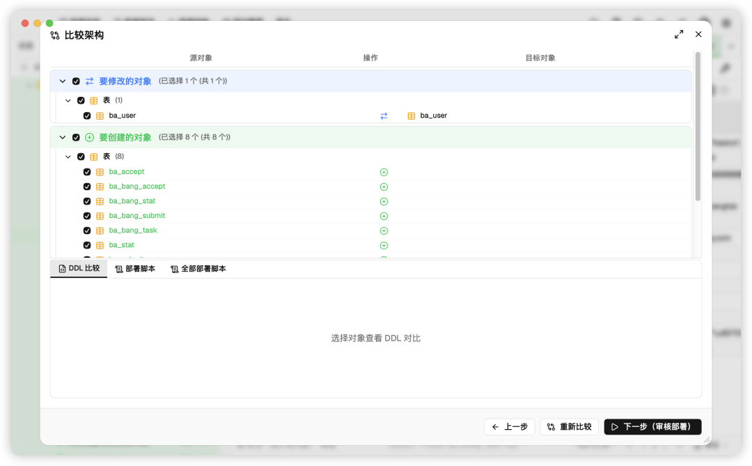This screenshot has height=466, width=752.
Task: Click create operation icon for ba_bang_submit
Action: tap(384, 216)
